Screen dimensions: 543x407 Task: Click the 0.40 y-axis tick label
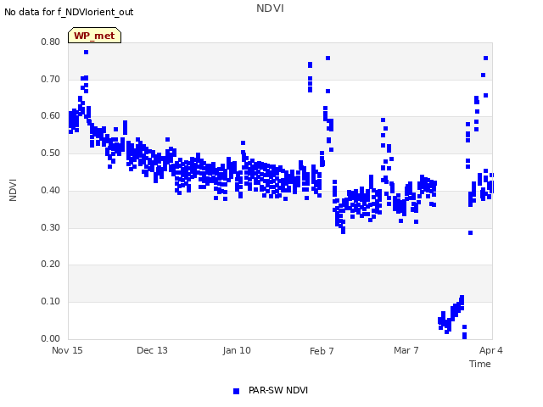click(51, 190)
